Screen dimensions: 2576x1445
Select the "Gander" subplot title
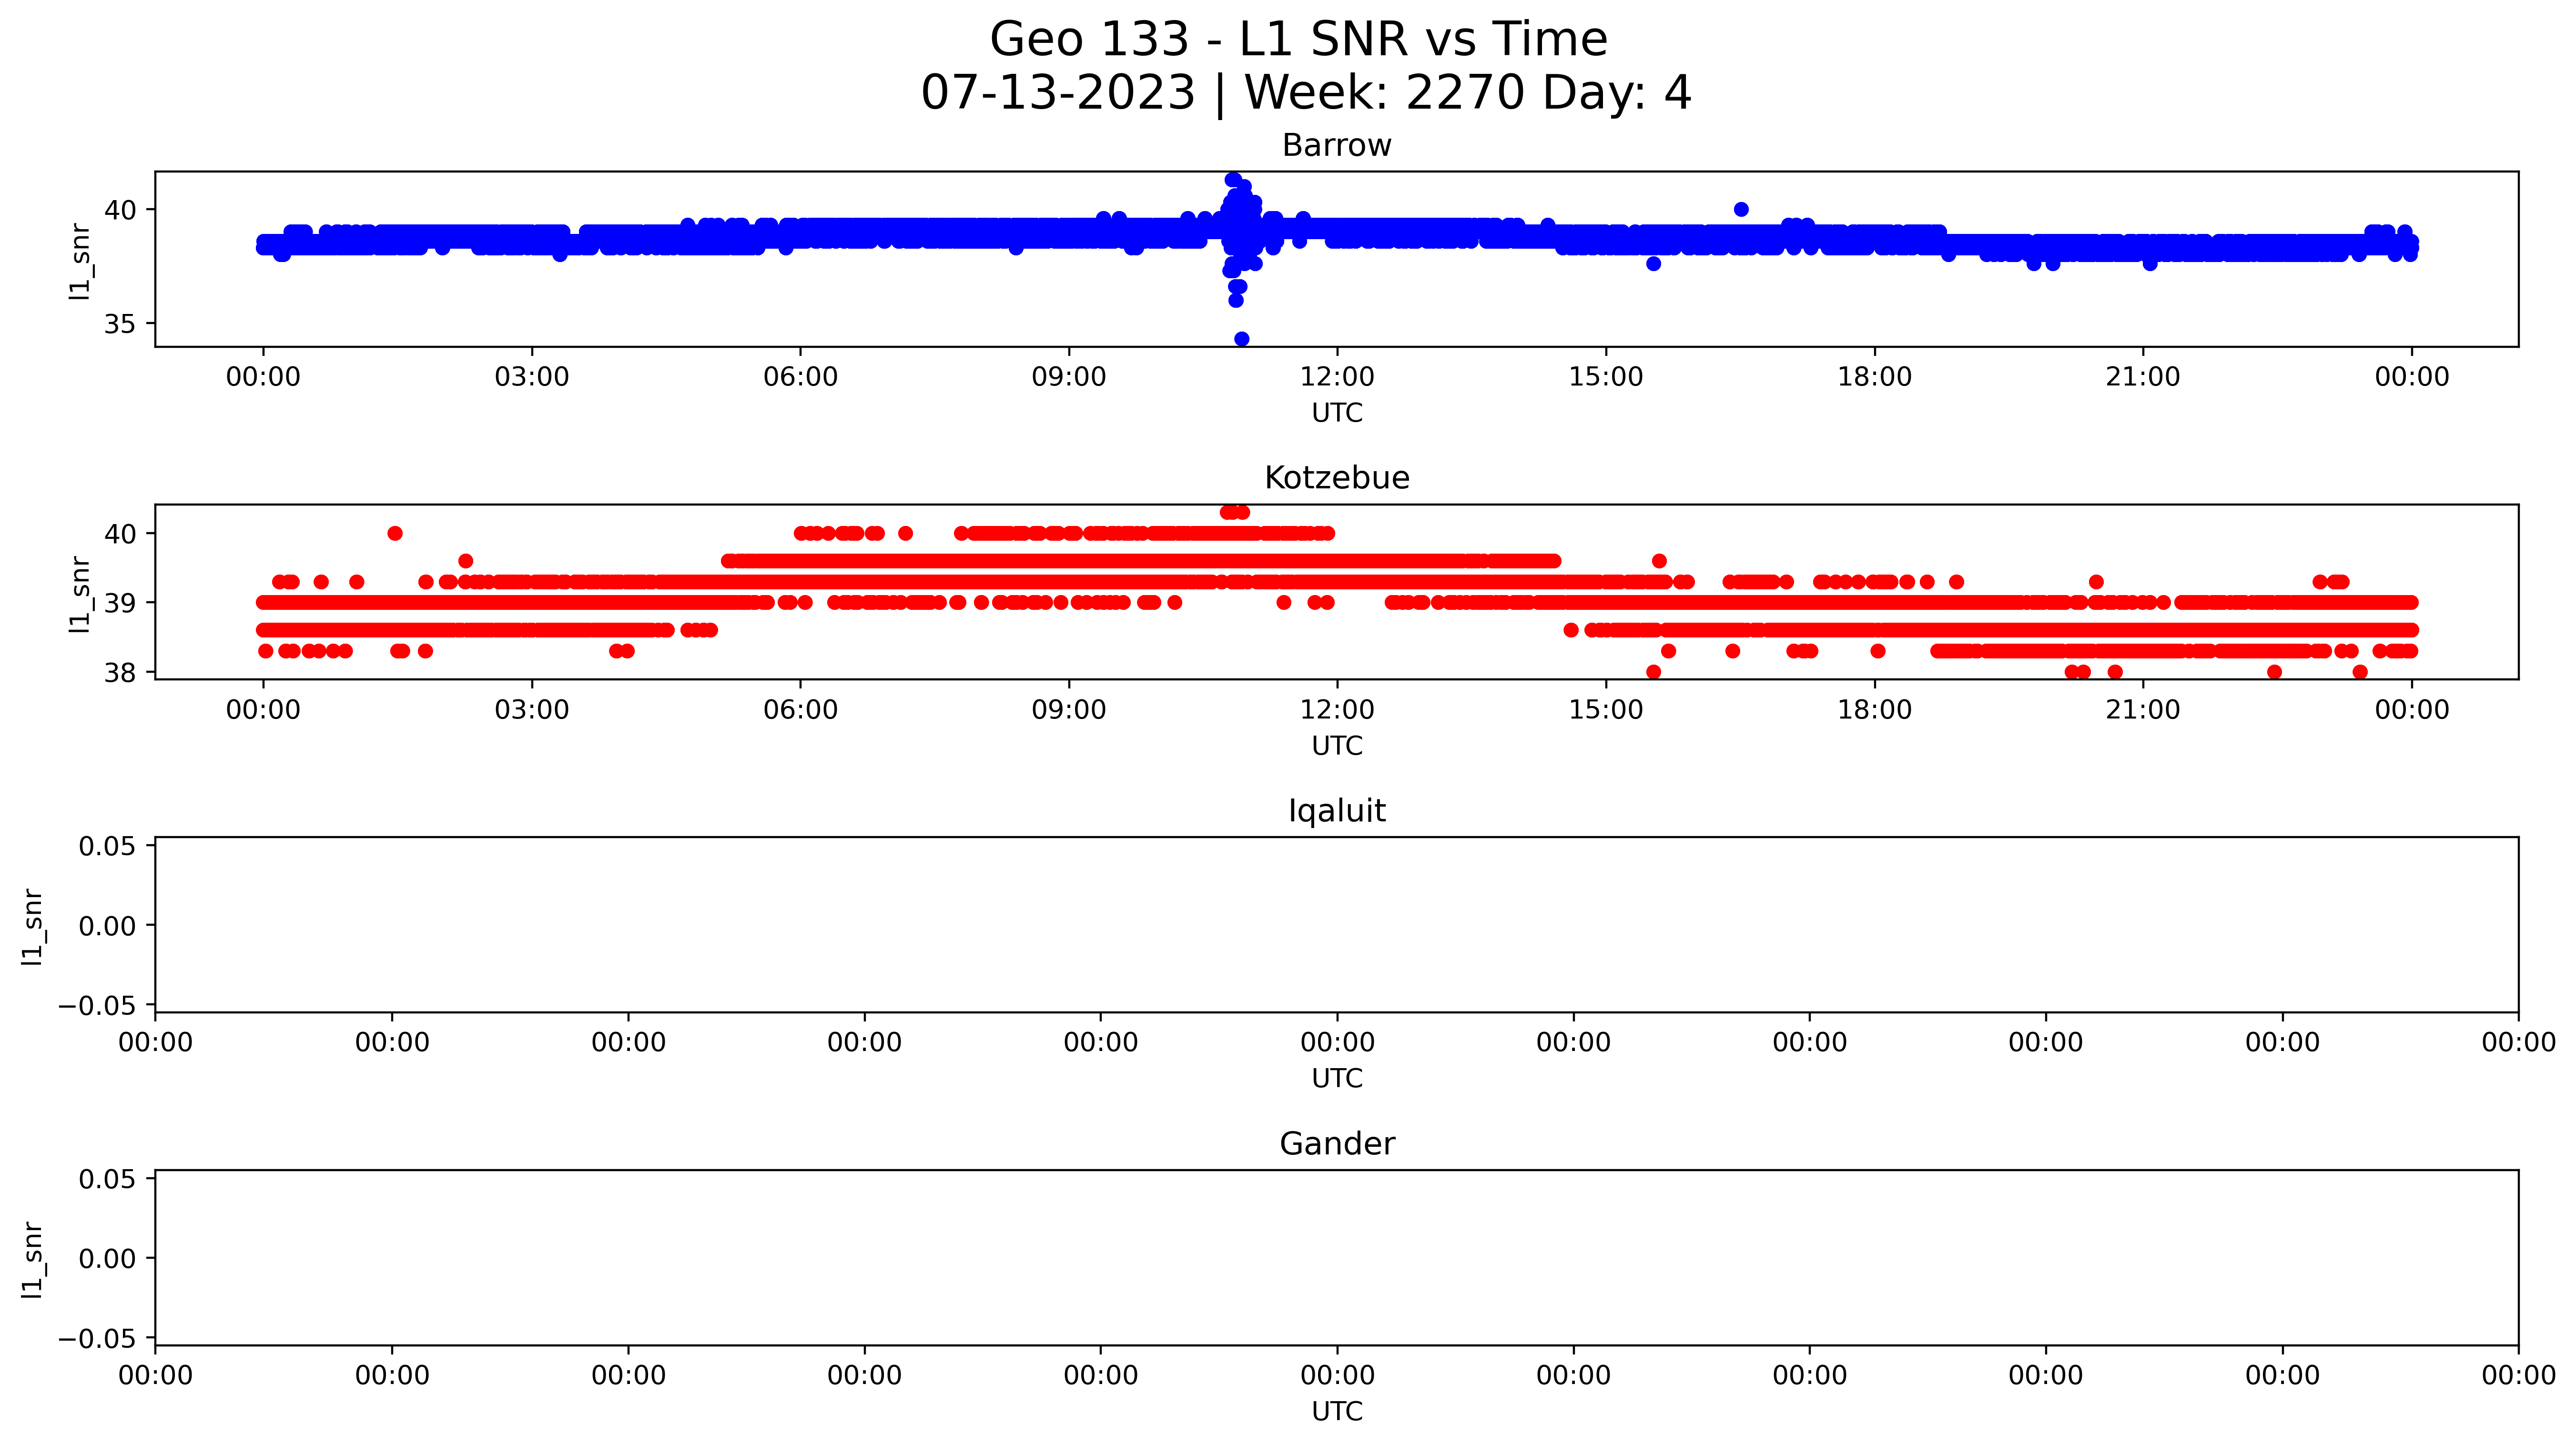coord(1336,1144)
